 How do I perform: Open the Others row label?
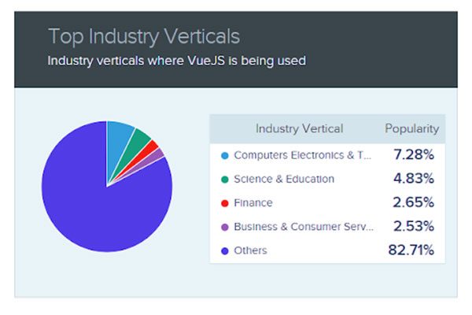point(250,250)
